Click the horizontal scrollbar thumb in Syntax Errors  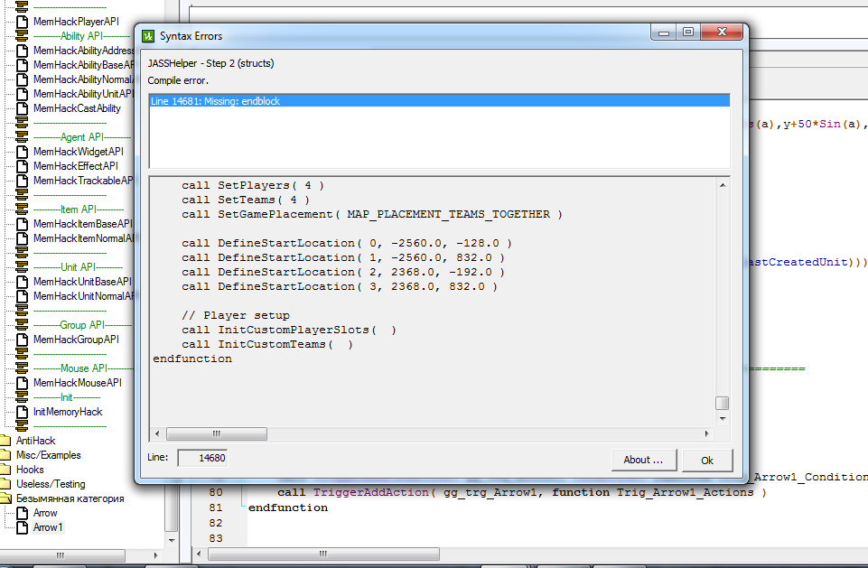coord(217,433)
